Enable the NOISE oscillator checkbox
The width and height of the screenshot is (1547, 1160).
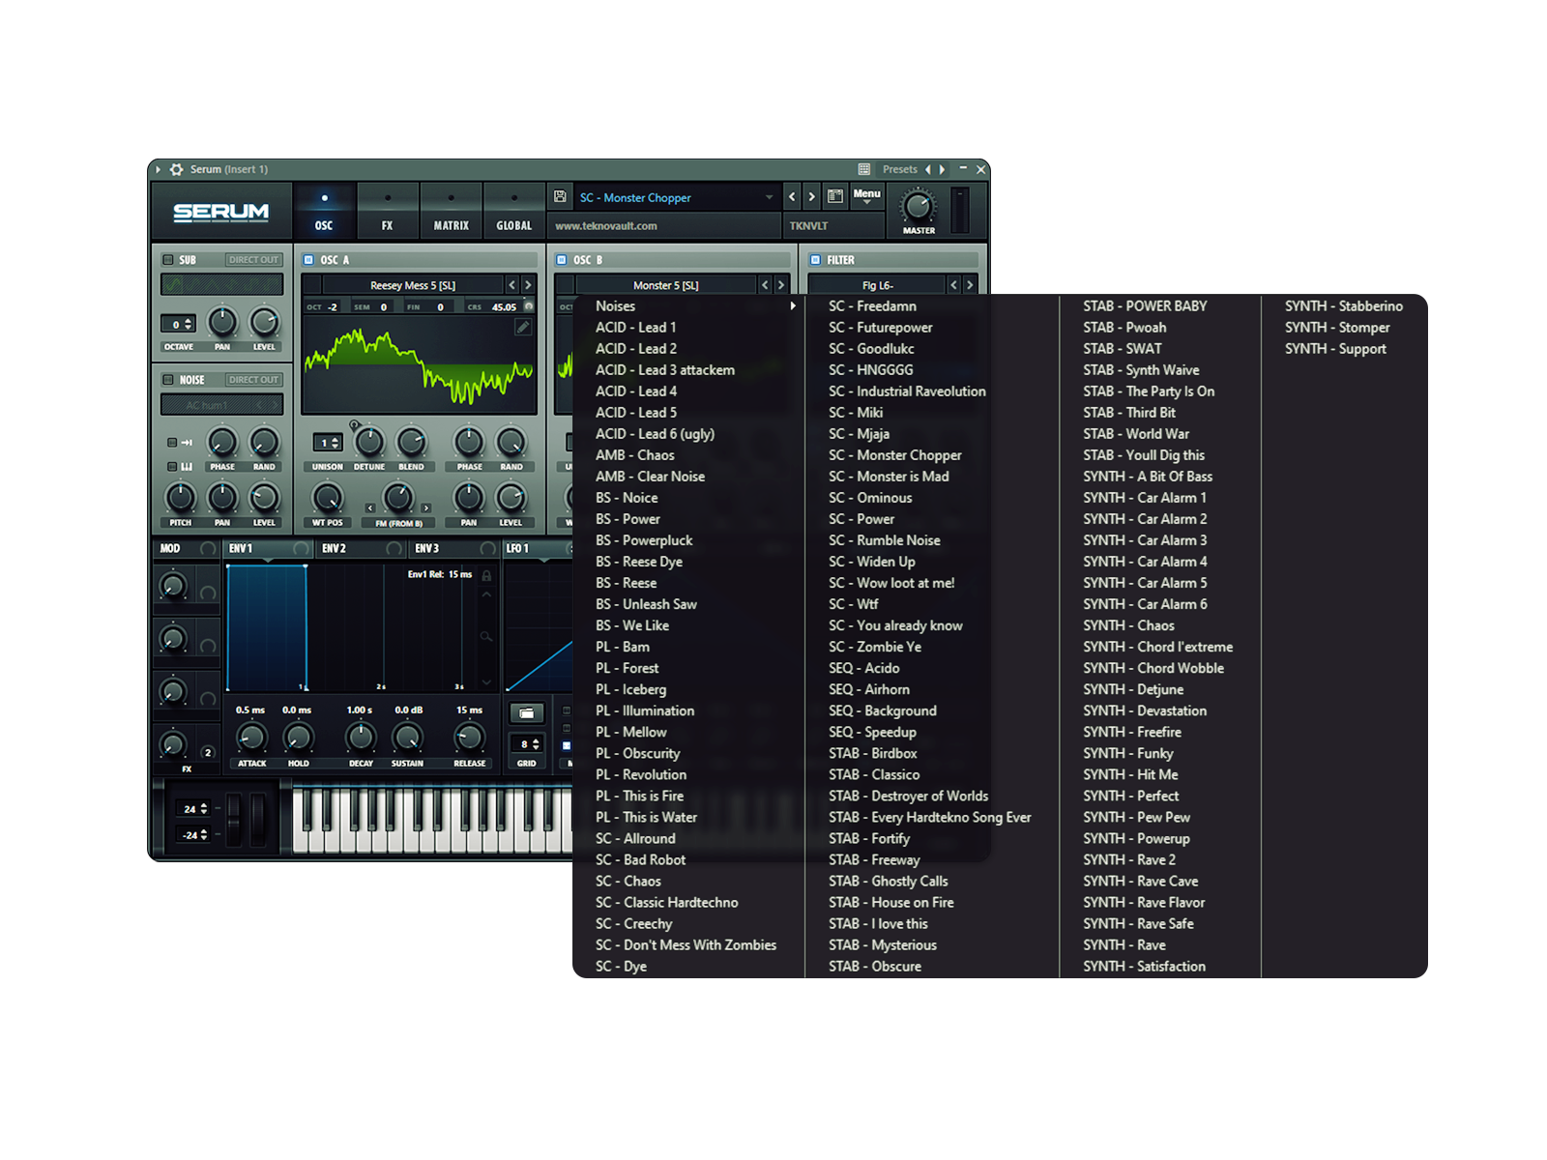click(168, 380)
